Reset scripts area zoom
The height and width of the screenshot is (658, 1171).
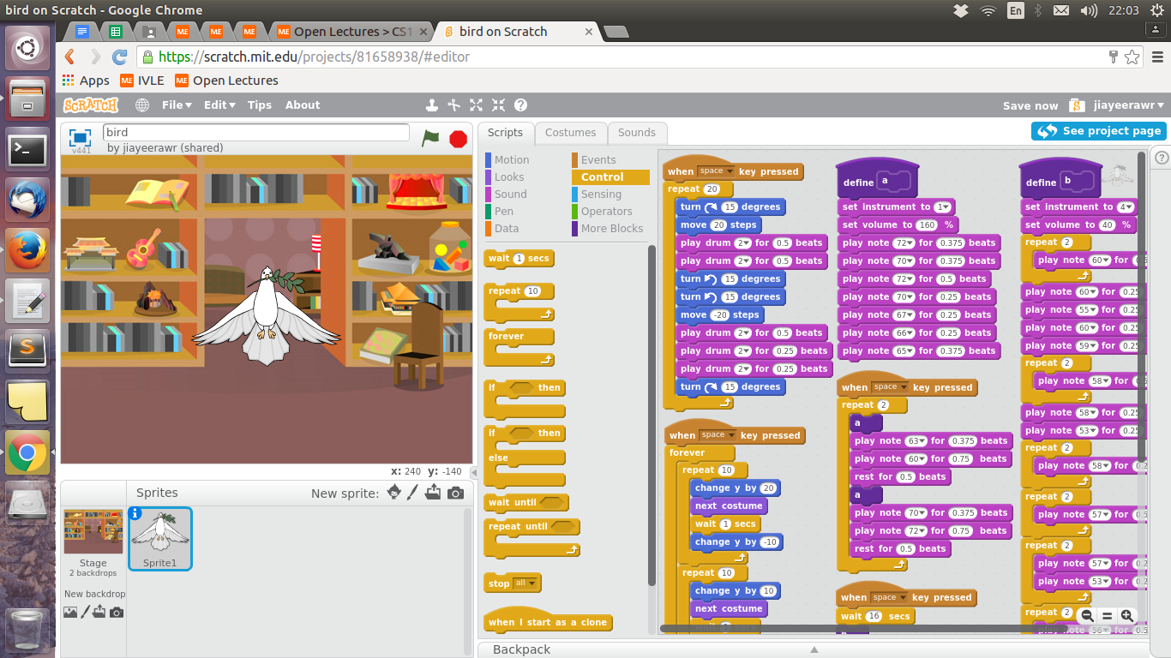[x=1107, y=615]
